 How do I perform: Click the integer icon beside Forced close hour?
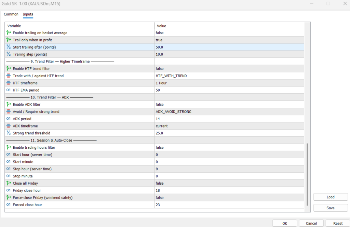pos(9,204)
